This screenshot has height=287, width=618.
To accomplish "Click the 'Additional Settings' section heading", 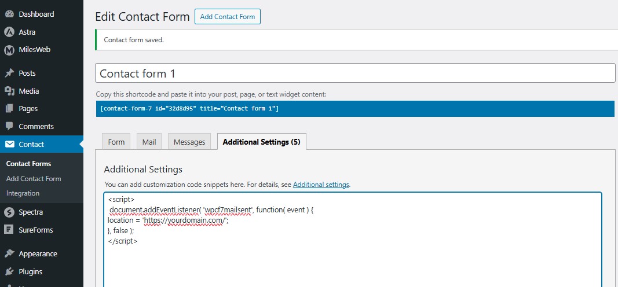I will pyautogui.click(x=143, y=170).
